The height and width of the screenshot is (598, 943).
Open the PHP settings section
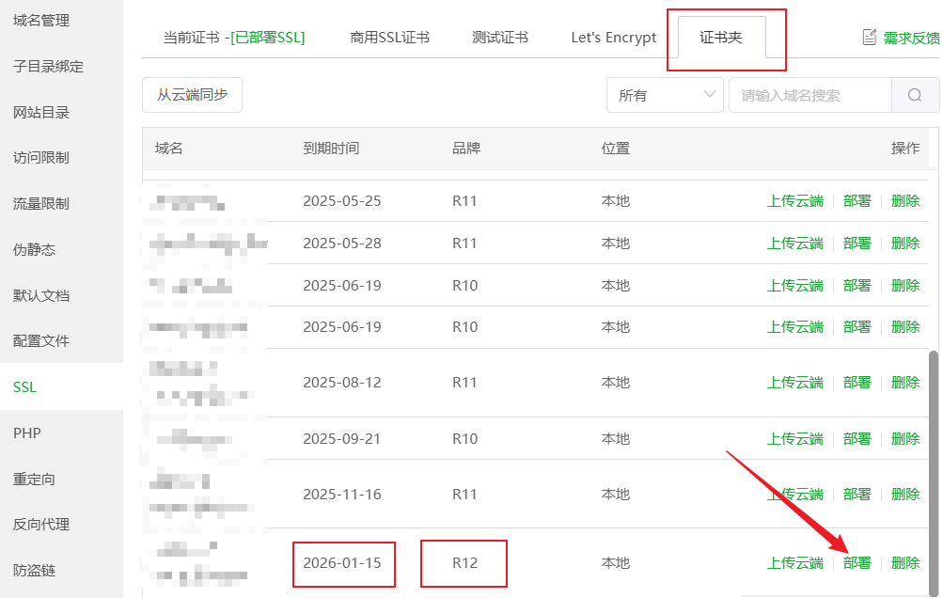tap(26, 433)
